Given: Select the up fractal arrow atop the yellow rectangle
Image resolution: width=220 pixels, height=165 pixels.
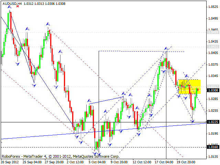Looking at the screenshot, I should 187,76.
